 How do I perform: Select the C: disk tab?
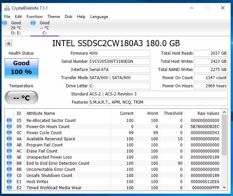(x=44, y=28)
